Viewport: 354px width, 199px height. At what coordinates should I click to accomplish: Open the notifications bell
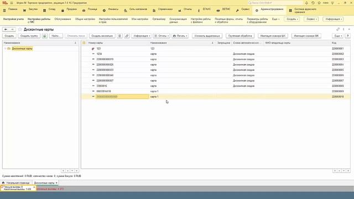(x=306, y=3)
